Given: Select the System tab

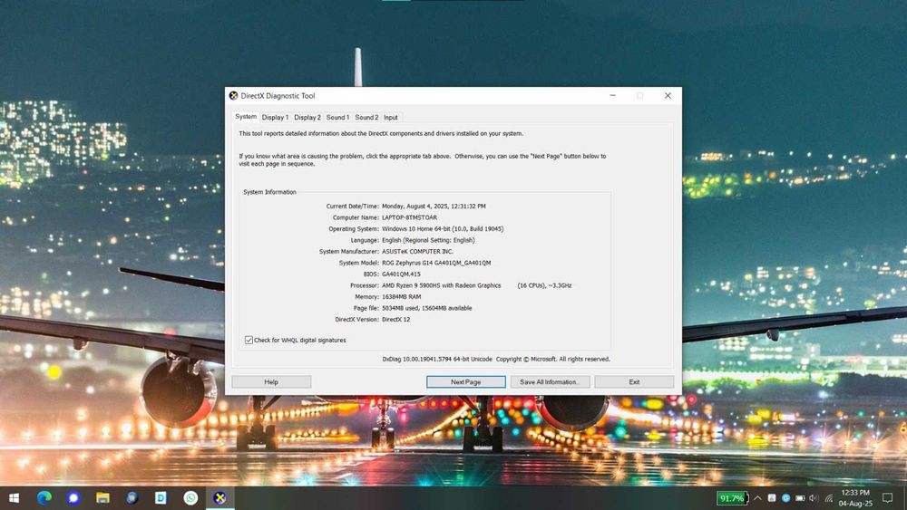Looking at the screenshot, I should pyautogui.click(x=245, y=117).
